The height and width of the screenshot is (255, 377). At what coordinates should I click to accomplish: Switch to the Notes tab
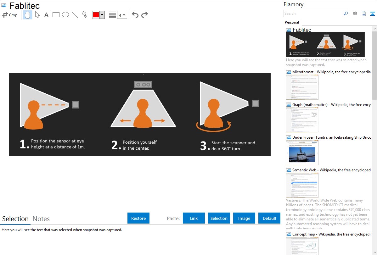41,219
